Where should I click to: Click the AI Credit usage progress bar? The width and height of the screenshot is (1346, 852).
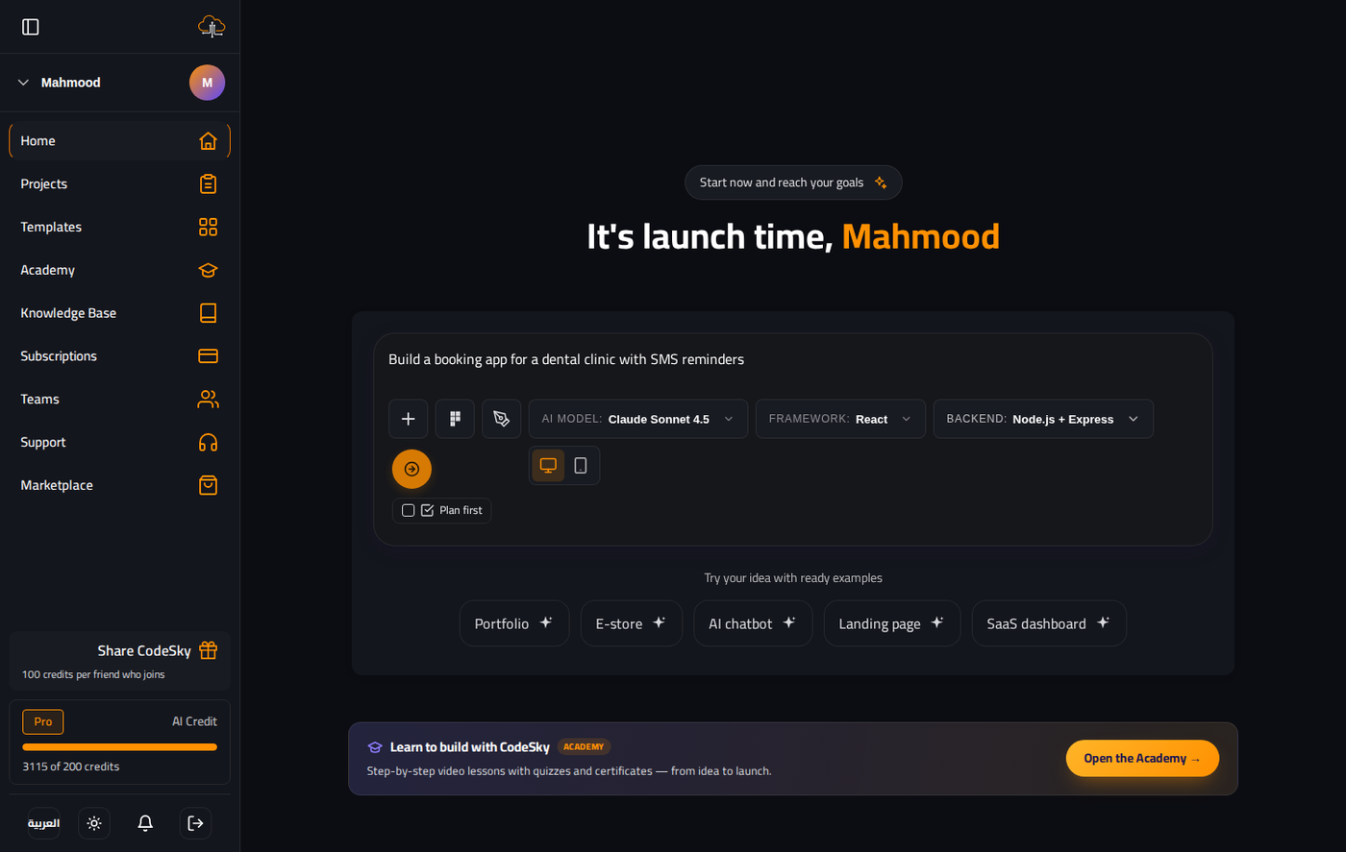click(x=119, y=746)
